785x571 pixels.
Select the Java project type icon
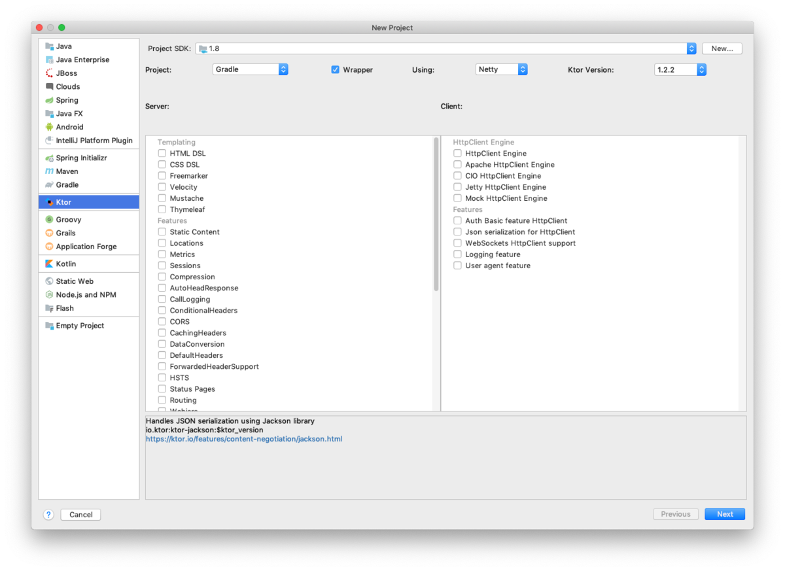pyautogui.click(x=49, y=46)
